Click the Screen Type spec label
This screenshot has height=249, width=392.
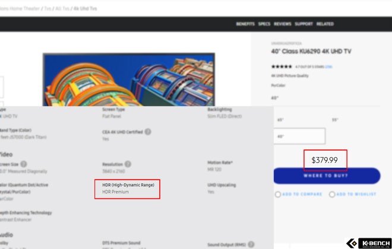(x=113, y=109)
